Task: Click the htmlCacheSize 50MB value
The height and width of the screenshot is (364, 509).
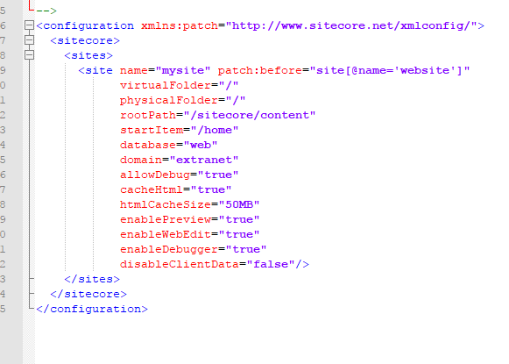Action: pyautogui.click(x=239, y=204)
